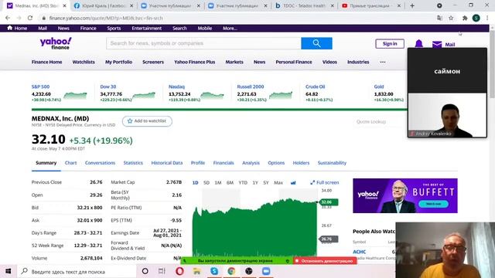The image size is (495, 278).
Task: Click the Buffett advertisement banner
Action: click(405, 195)
